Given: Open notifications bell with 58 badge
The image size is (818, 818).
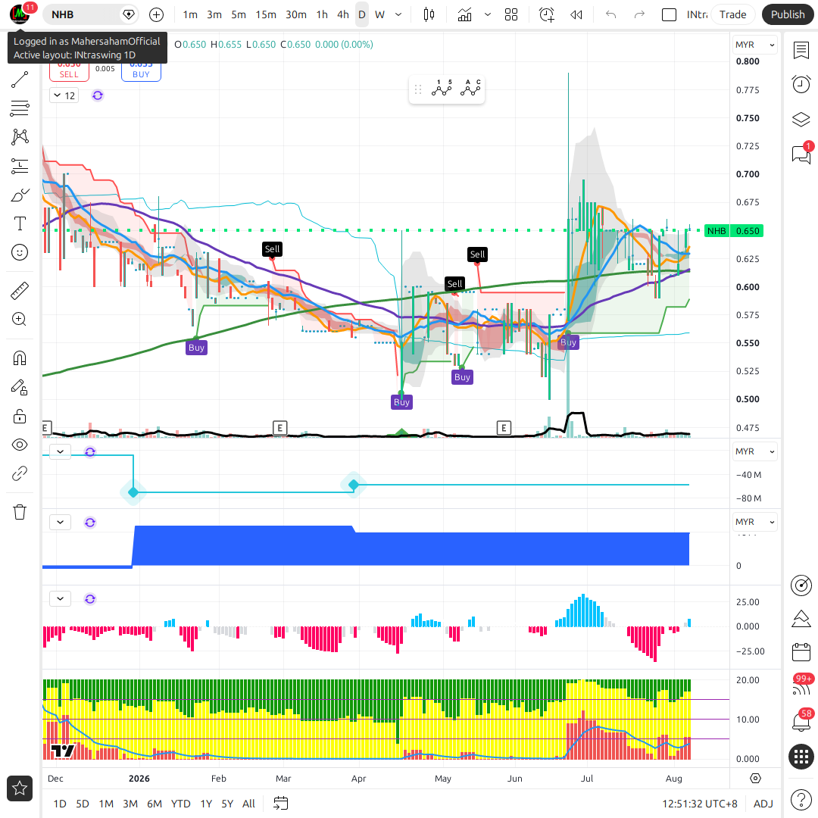Looking at the screenshot, I should coord(801,722).
